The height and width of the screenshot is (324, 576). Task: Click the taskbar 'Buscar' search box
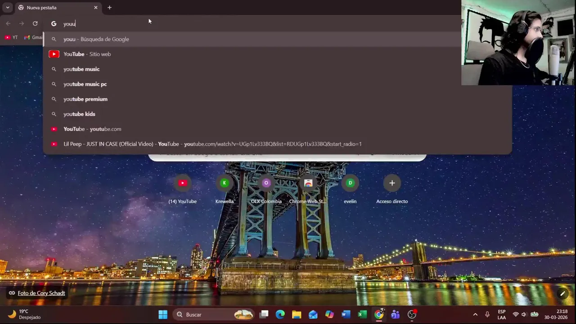coord(215,315)
